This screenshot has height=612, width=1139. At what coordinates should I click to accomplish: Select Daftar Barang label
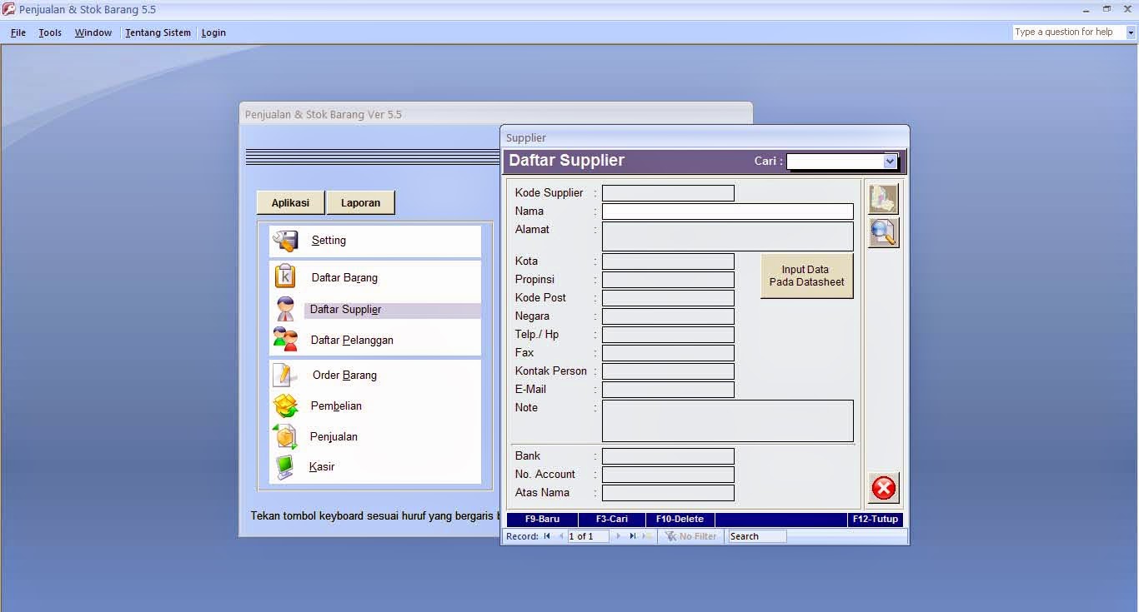point(344,277)
